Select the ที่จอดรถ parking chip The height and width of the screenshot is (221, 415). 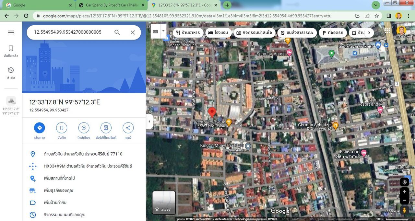pyautogui.click(x=333, y=33)
